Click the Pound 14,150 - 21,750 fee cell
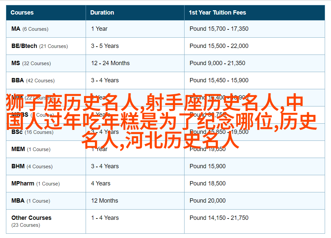Viewport: 331px width, 238px height. [x=219, y=218]
